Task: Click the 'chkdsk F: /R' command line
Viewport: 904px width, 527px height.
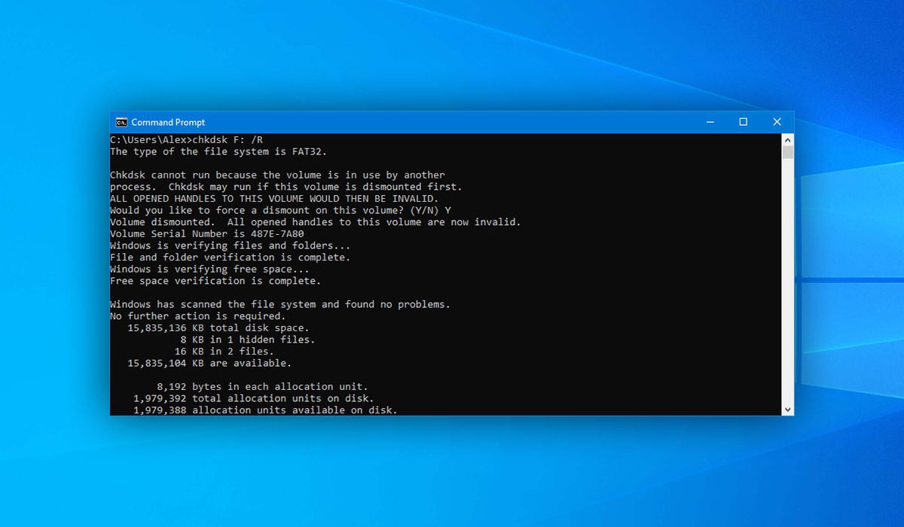Action: 186,140
